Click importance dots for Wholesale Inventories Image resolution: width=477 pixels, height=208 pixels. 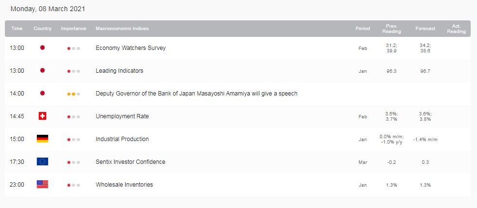click(74, 185)
